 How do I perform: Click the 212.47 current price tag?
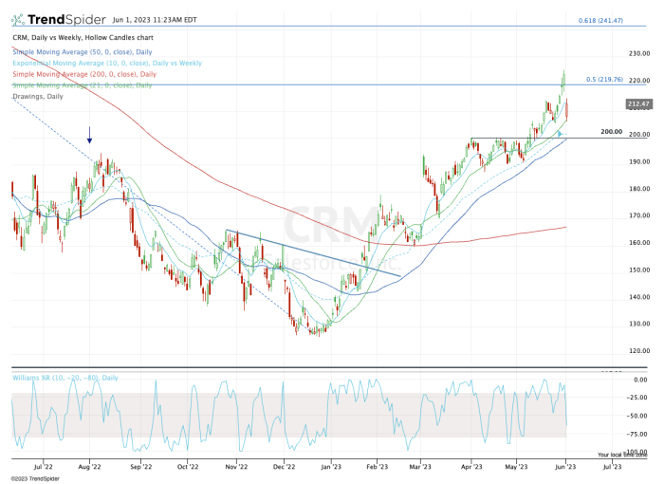pyautogui.click(x=637, y=104)
